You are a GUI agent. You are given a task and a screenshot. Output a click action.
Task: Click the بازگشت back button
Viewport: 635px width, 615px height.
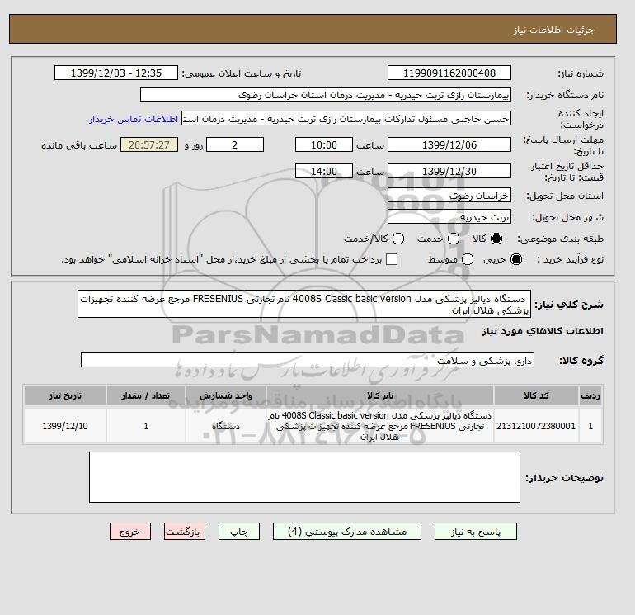[185, 532]
